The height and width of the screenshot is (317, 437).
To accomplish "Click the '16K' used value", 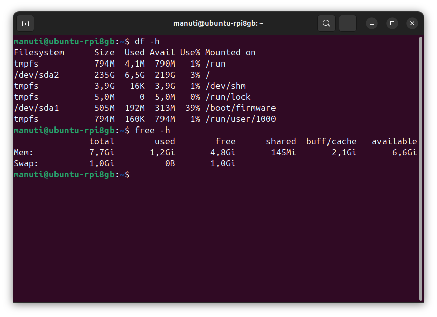I will (x=137, y=86).
